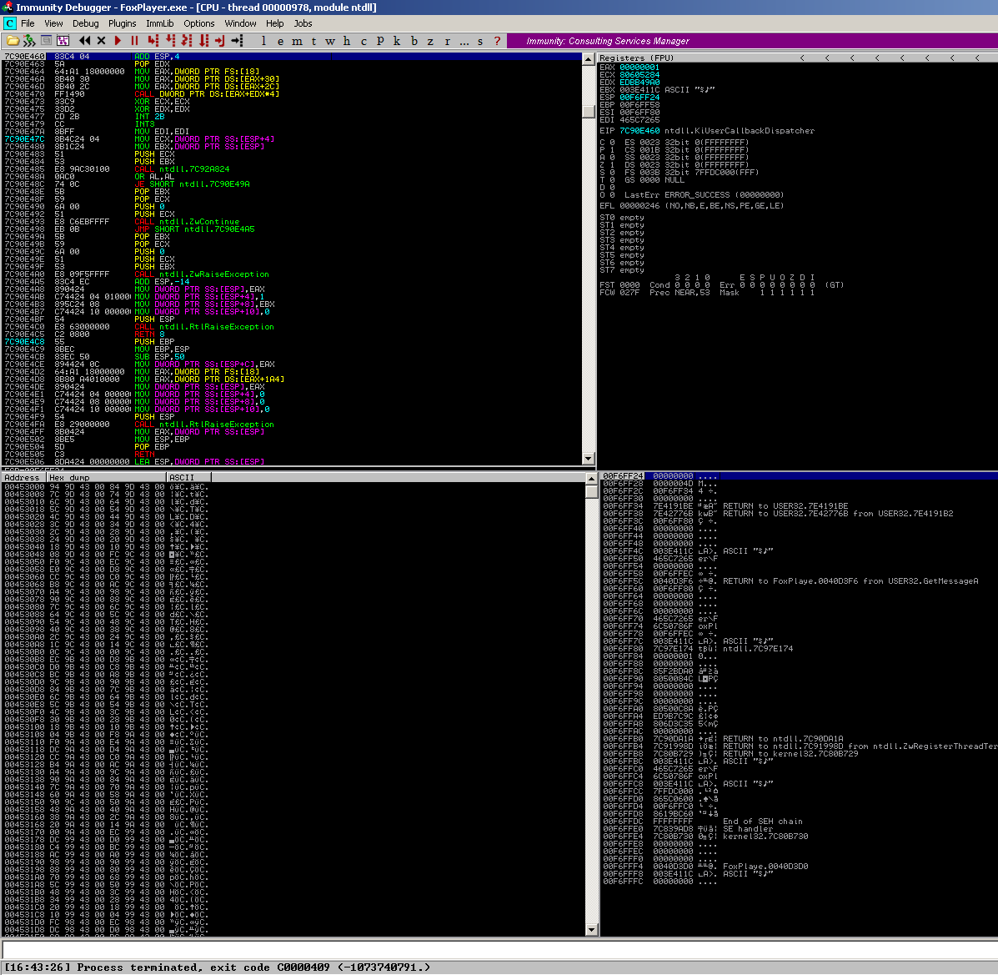Screen dimensions: 998x975
Task: Click dump pane scroll up arrow
Action: click(x=591, y=478)
